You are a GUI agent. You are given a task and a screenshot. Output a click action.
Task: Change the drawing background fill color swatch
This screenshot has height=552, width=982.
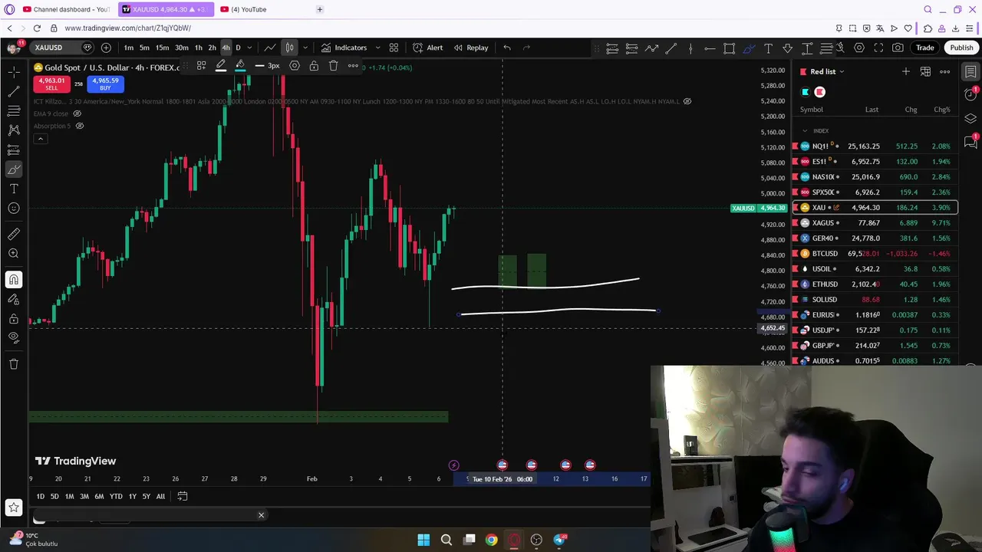[x=240, y=66]
